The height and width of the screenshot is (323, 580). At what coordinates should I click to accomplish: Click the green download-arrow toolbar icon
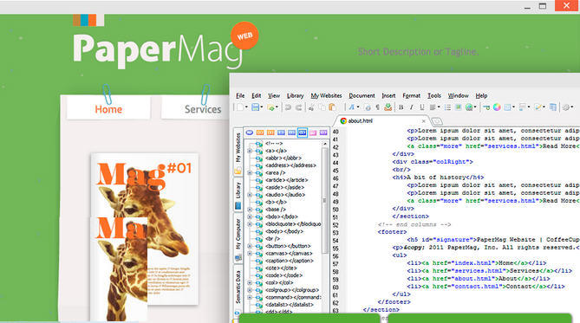(x=388, y=107)
